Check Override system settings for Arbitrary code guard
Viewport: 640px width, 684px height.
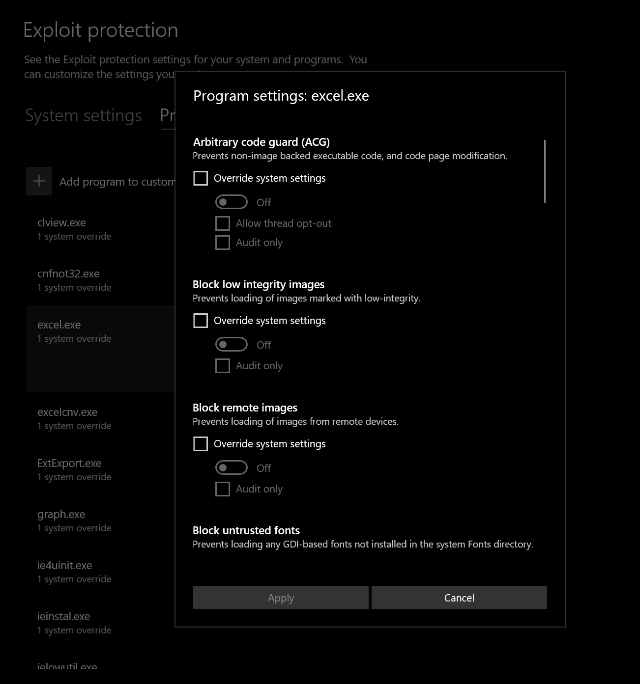[x=201, y=178]
